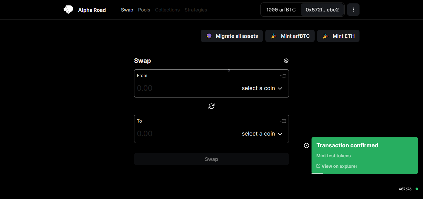Image resolution: width=423 pixels, height=199 pixels.
Task: Click the Alpha Road lion logo
Action: tap(68, 10)
